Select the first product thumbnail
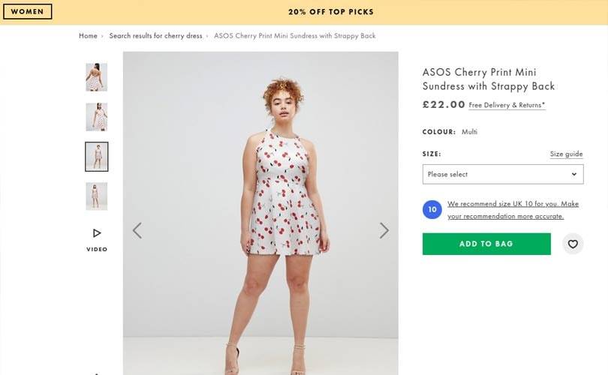 pyautogui.click(x=97, y=77)
